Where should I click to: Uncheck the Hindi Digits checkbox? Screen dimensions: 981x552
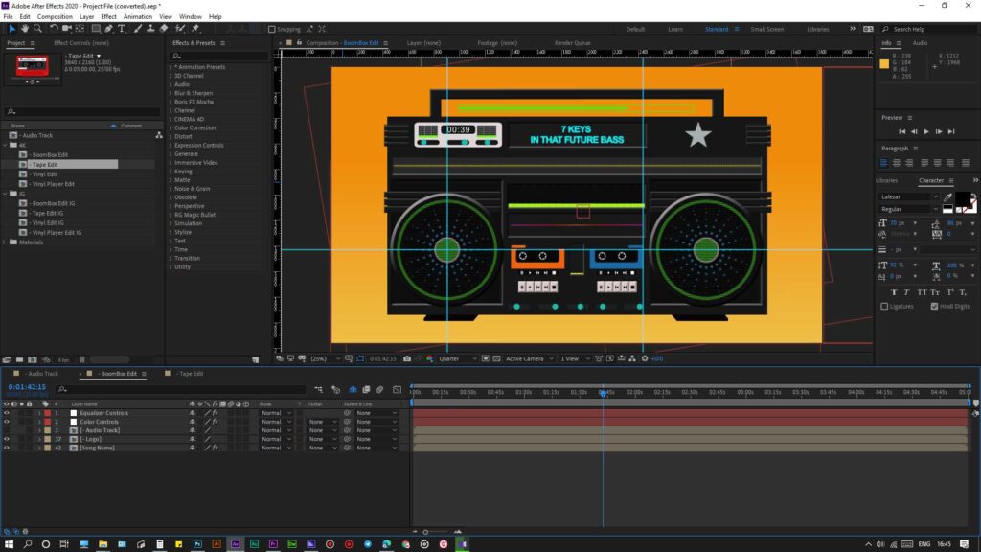[934, 306]
